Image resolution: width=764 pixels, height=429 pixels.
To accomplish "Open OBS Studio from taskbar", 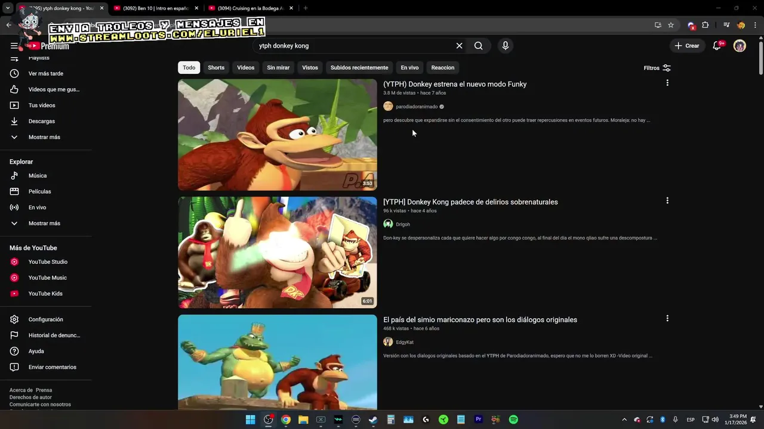I will (x=269, y=419).
